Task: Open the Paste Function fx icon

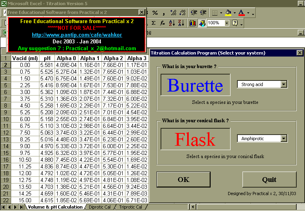Action: (x=162, y=23)
